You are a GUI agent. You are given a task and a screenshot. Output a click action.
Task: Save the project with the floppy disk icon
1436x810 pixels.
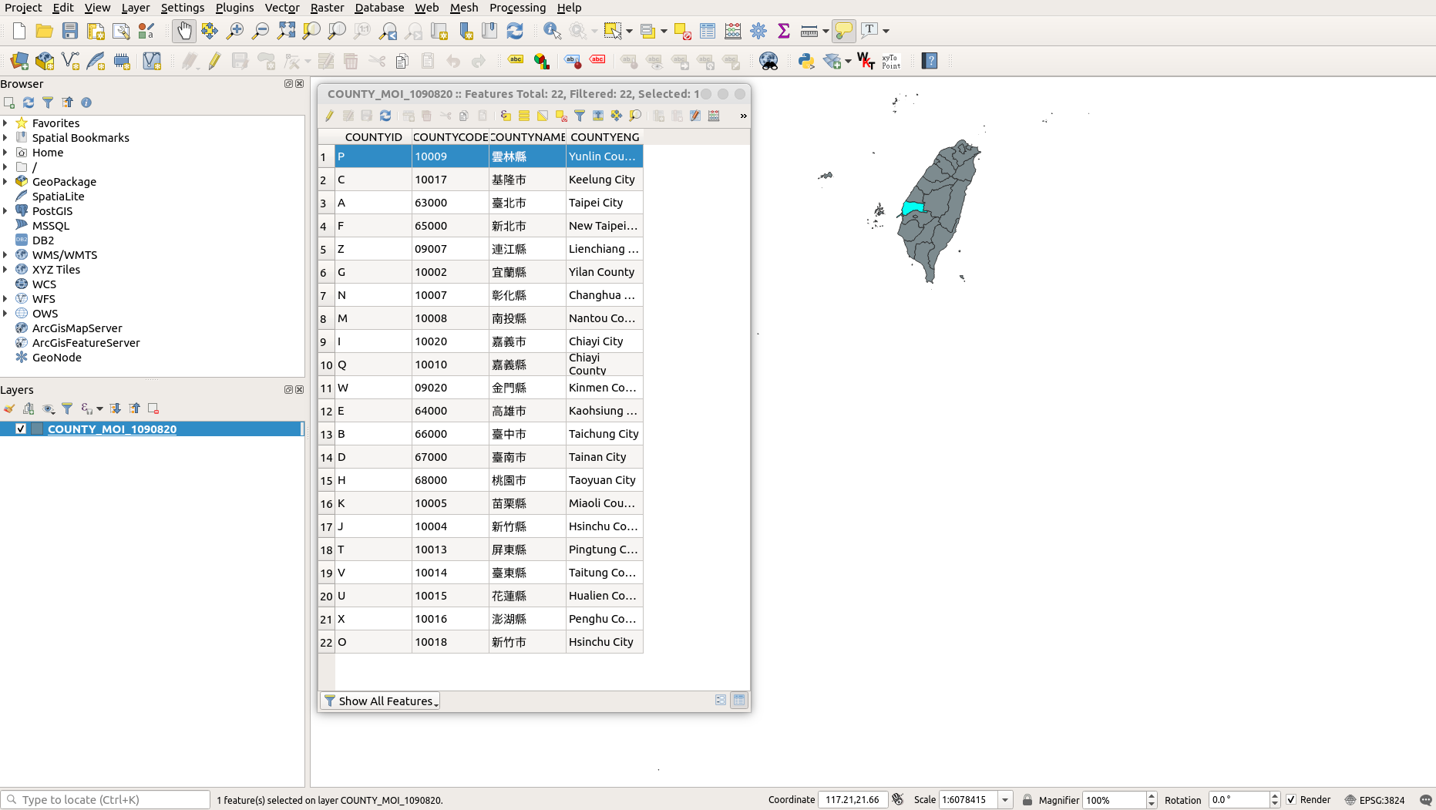[x=70, y=31]
